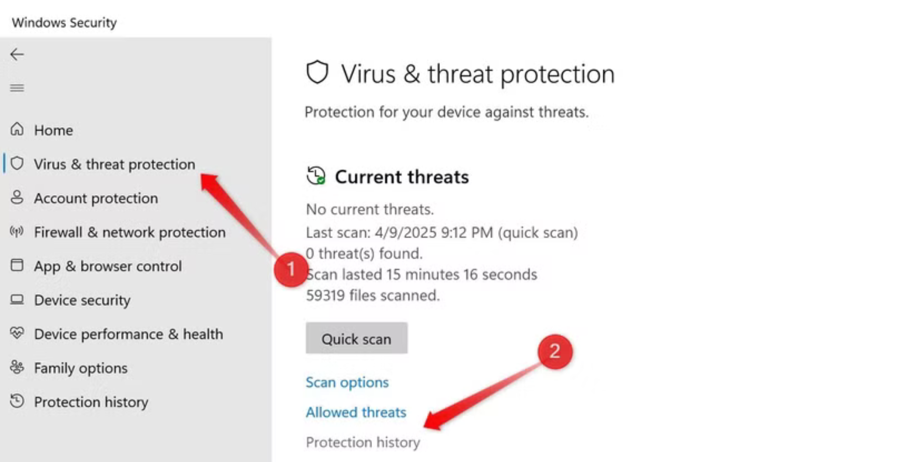Image resolution: width=918 pixels, height=462 pixels.
Task: Run a Quick scan
Action: pos(356,339)
